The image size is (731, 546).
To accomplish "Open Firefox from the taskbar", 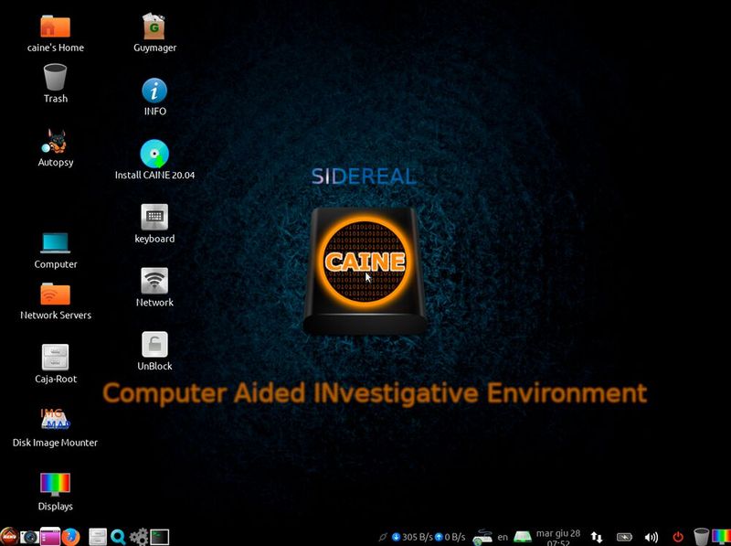I will pyautogui.click(x=70, y=537).
